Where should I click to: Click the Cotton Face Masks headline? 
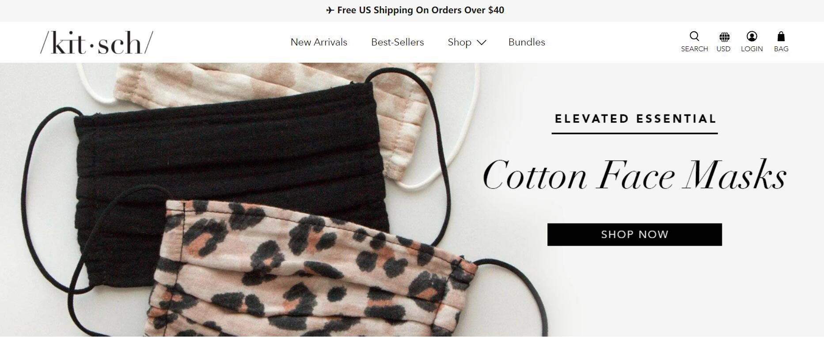point(634,175)
